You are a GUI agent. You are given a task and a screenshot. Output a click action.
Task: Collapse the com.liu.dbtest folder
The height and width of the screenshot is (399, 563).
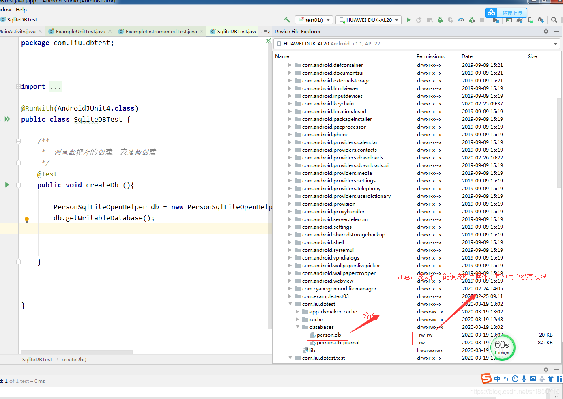(290, 304)
